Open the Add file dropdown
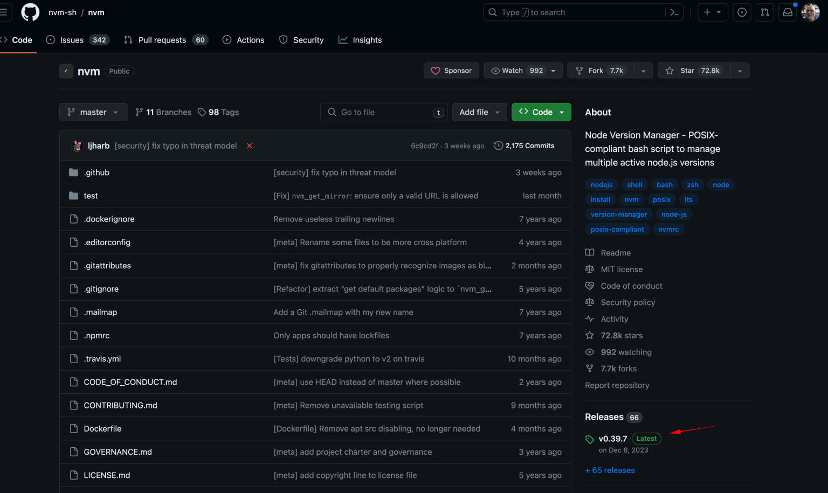This screenshot has height=493, width=828. click(x=479, y=112)
